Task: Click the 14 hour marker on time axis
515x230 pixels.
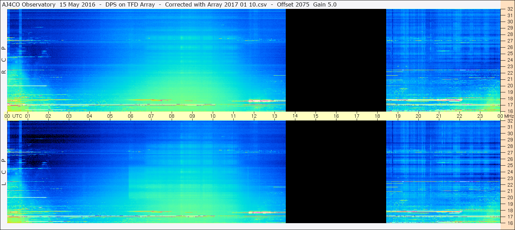Action: 295,116
